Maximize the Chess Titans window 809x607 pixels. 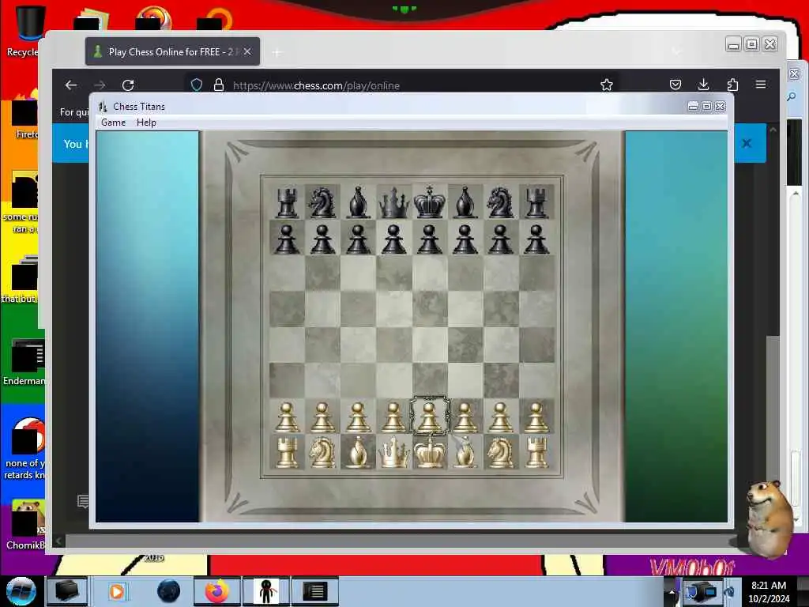tap(707, 107)
